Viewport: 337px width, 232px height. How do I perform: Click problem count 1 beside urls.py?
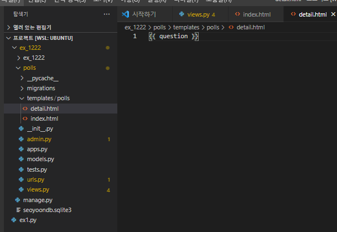pos(109,179)
